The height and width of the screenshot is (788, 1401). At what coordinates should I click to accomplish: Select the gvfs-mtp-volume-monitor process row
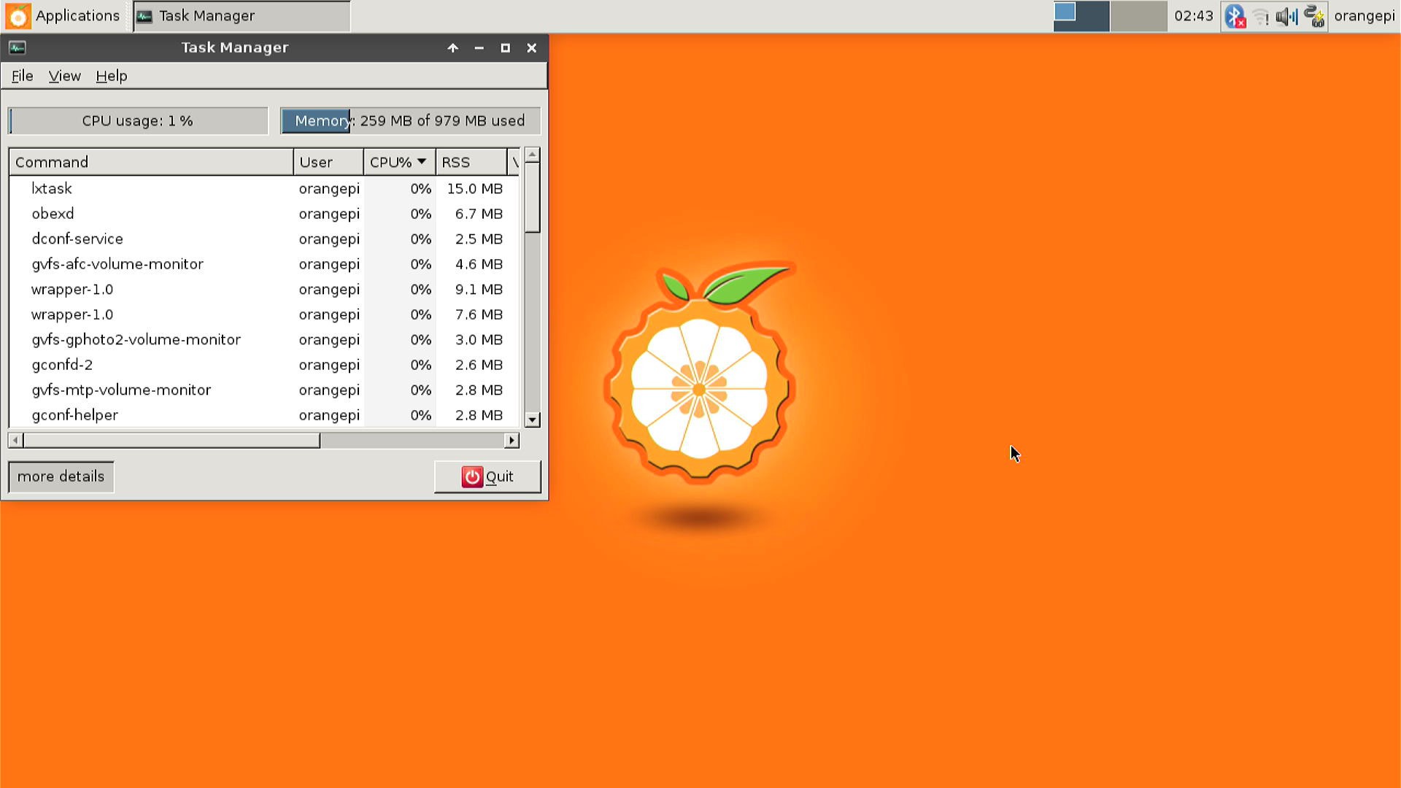(264, 390)
